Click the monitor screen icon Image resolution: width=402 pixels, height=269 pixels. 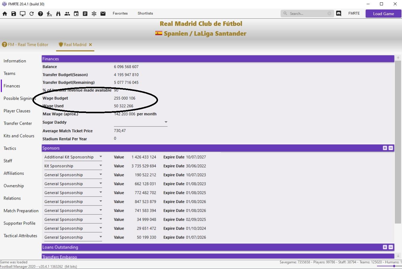pos(23,14)
